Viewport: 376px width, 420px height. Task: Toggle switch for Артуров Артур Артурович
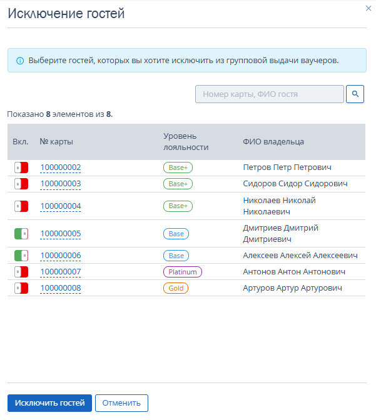21,288
